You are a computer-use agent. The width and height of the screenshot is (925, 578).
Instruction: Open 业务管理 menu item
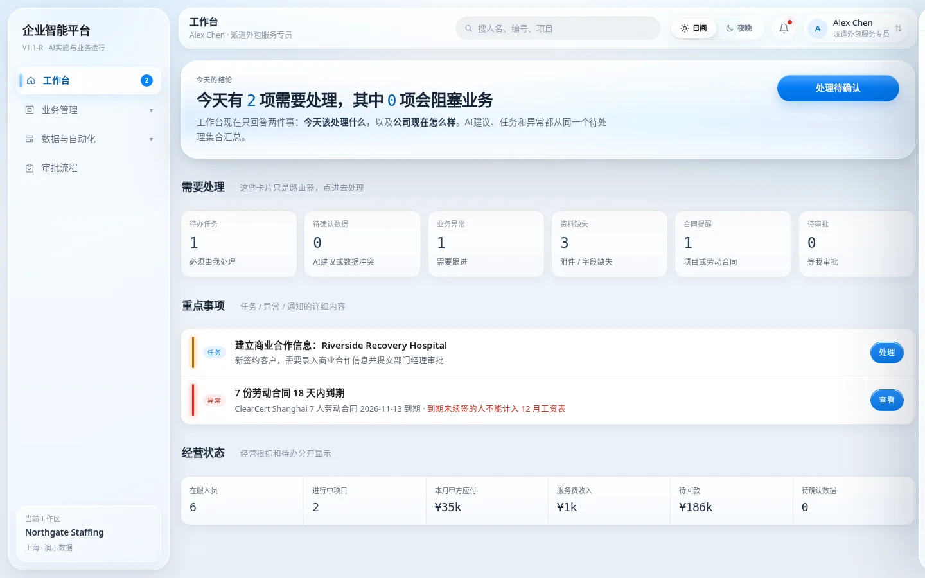coord(89,110)
